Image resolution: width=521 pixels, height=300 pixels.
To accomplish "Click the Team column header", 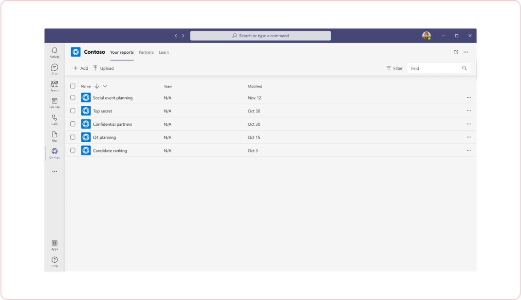I will point(168,86).
